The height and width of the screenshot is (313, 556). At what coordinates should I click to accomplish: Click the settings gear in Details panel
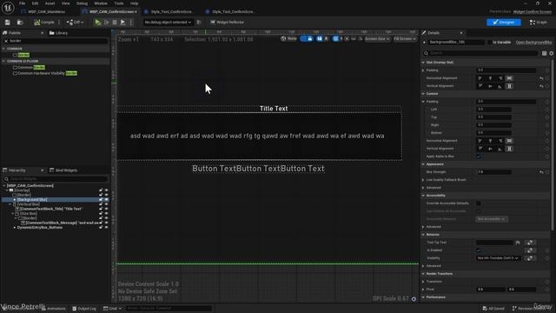point(551,53)
